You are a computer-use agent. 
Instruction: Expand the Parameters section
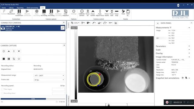189,46
